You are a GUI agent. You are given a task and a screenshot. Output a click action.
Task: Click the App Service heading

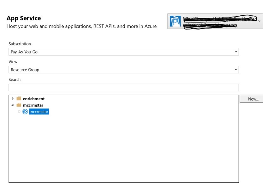[x=24, y=18]
